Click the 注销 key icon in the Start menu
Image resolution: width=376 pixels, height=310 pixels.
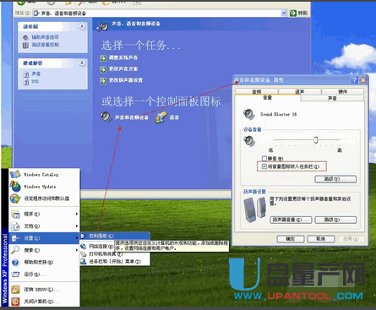pyautogui.click(x=15, y=289)
